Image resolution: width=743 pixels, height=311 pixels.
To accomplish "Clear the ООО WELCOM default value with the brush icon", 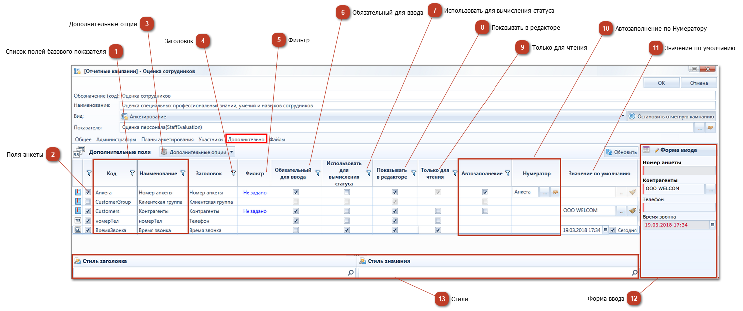I will coord(632,211).
